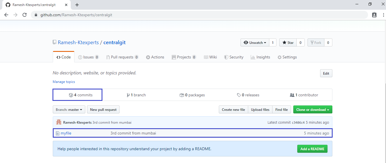Switch to the Issues tab

point(88,57)
